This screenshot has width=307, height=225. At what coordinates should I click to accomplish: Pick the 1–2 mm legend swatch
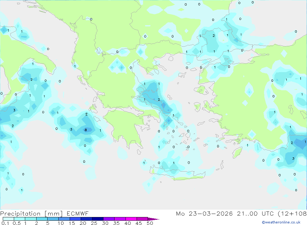(31, 219)
